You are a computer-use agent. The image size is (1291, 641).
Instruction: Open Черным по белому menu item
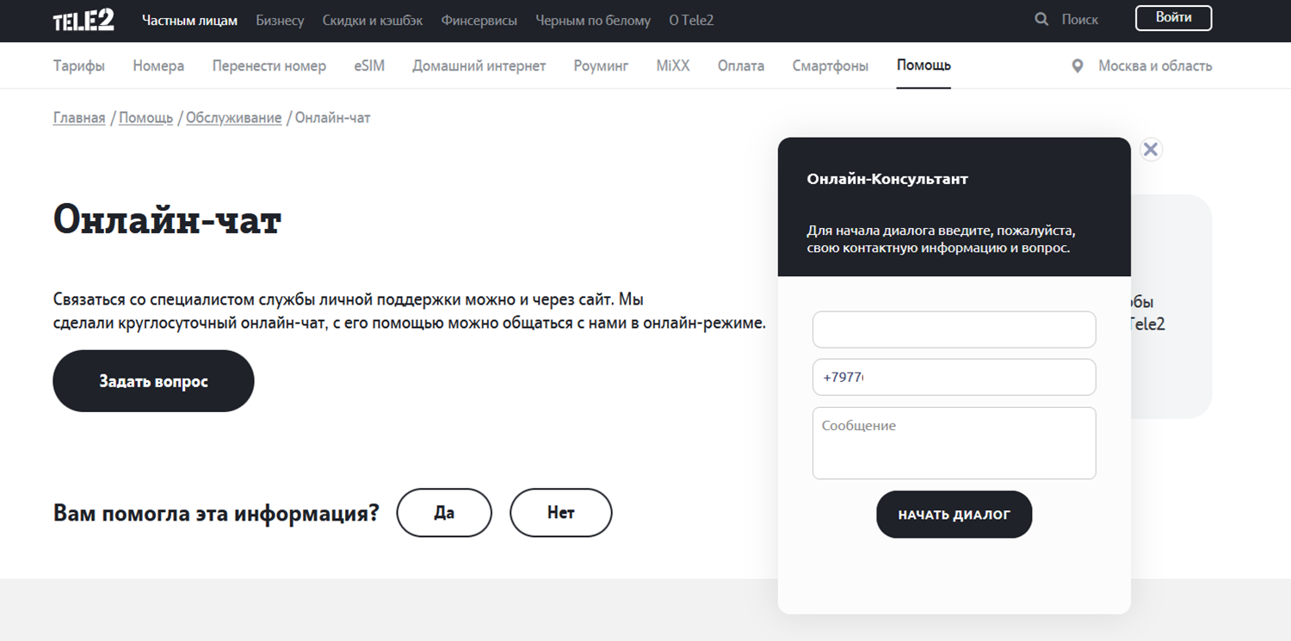[x=593, y=20]
